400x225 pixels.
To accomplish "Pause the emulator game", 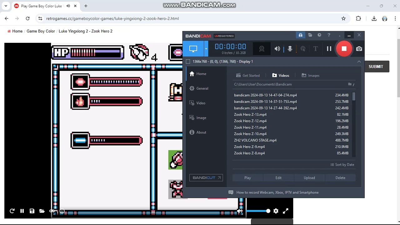I will click(x=22, y=211).
